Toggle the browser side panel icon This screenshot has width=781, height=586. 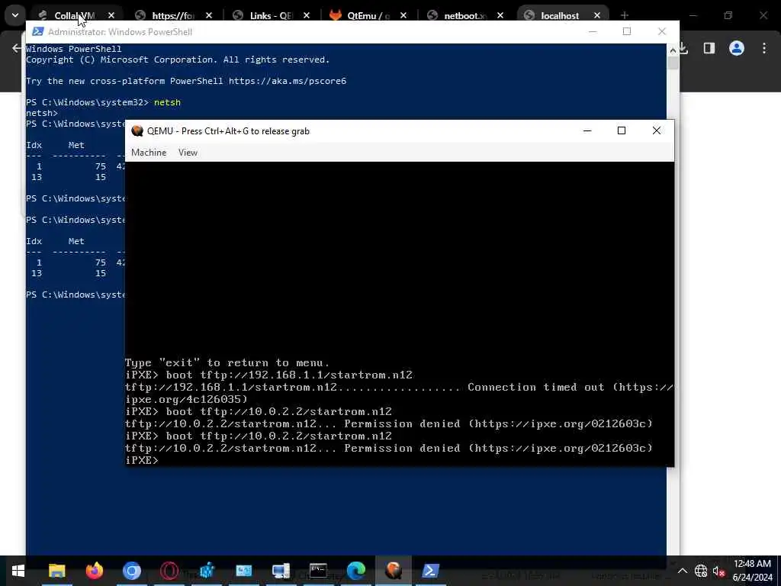click(709, 48)
